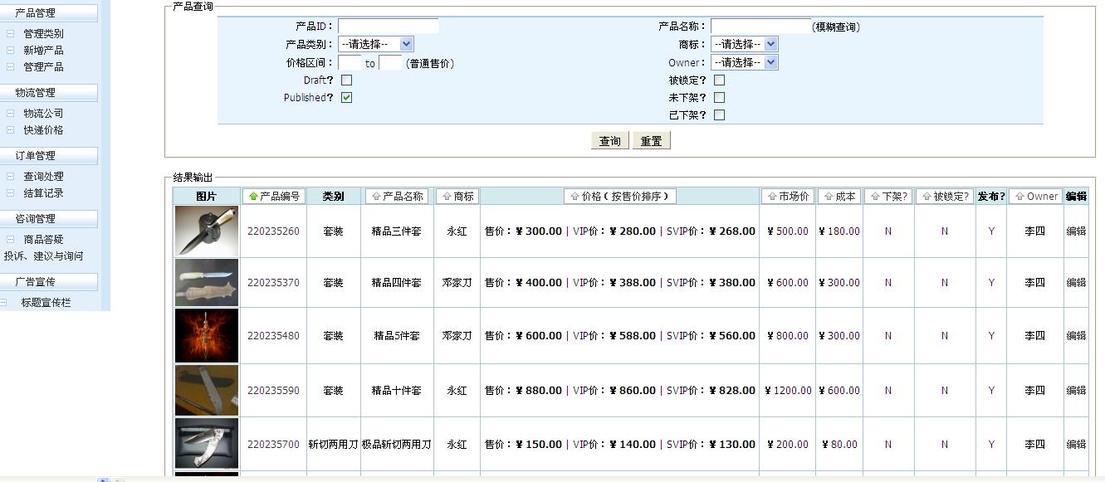Check the 已下架? checkbox

click(719, 115)
